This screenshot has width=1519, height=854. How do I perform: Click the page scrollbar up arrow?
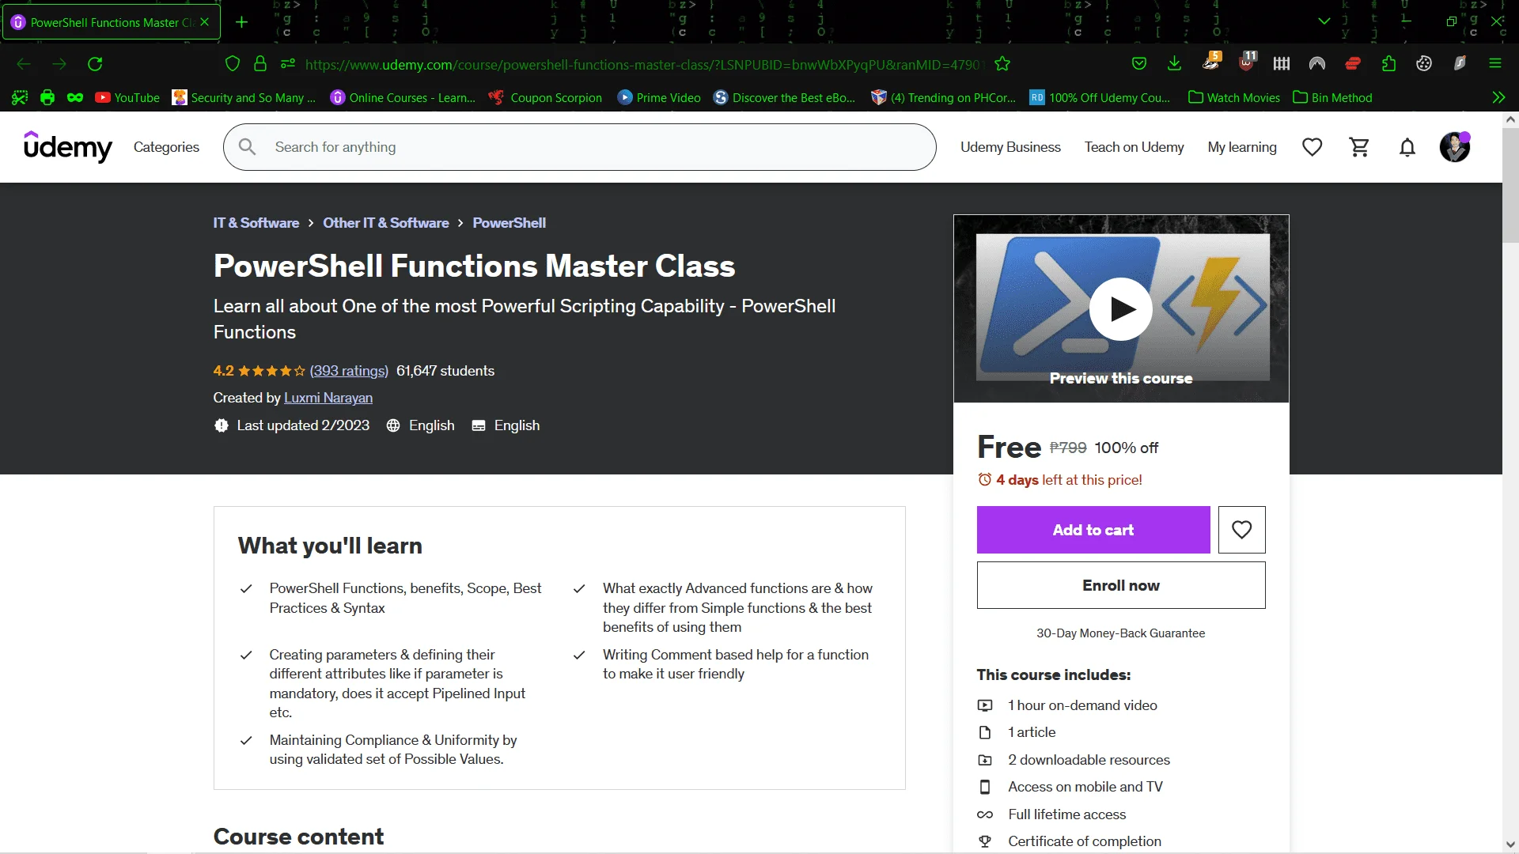[1510, 120]
